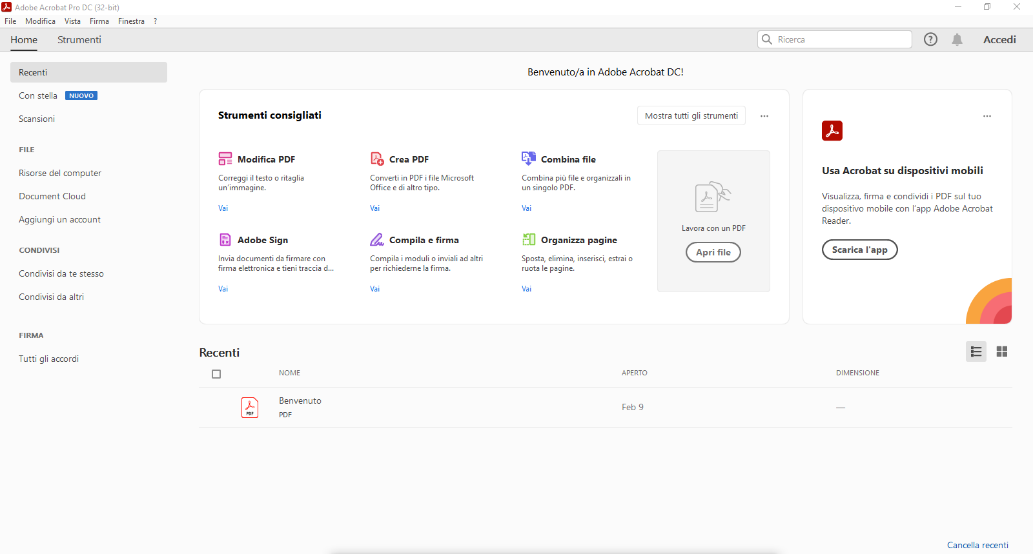
Task: Sort by the NOME column header
Action: click(289, 373)
